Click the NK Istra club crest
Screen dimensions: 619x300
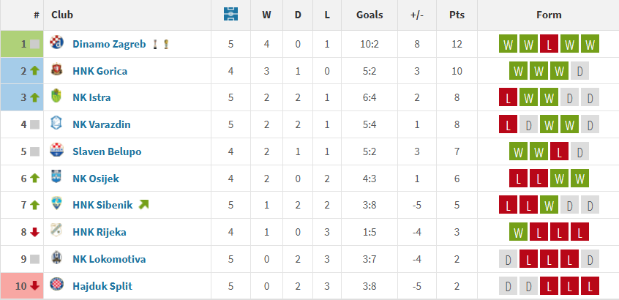57,97
